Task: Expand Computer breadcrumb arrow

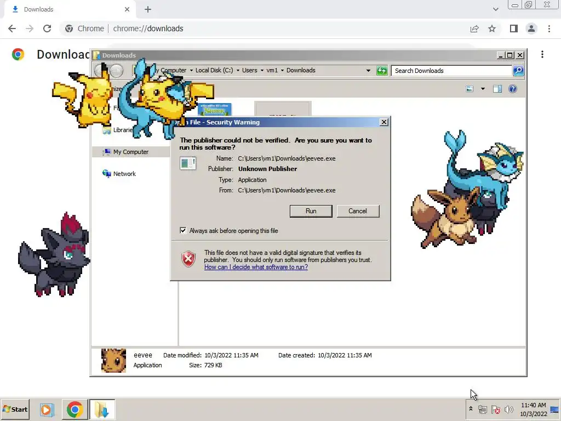Action: tap(191, 71)
